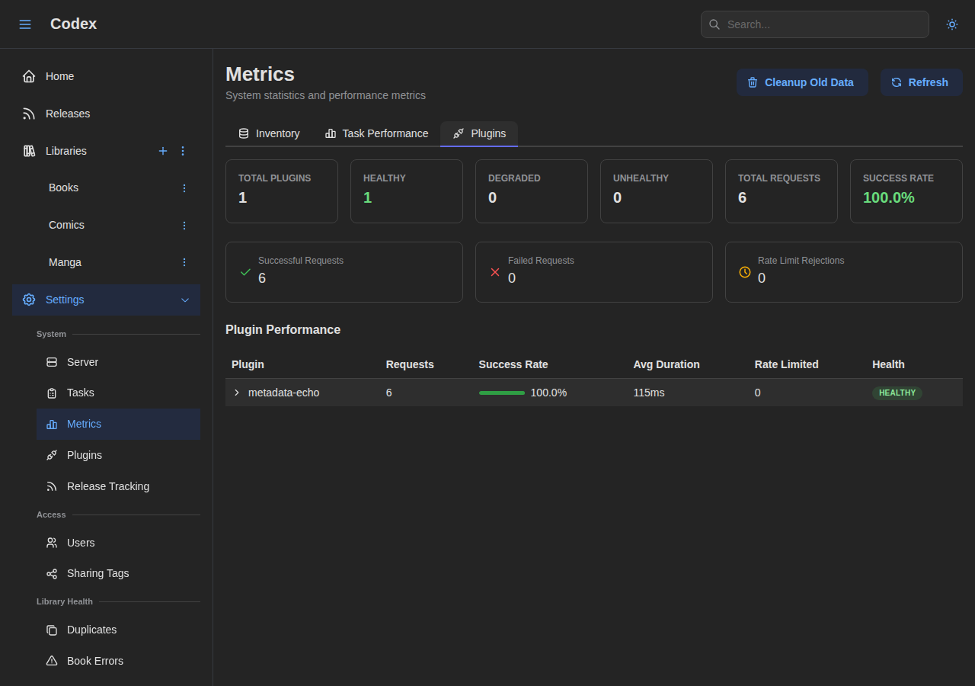Click the 115ms average duration cell
The image size is (975, 686).
pyautogui.click(x=649, y=393)
